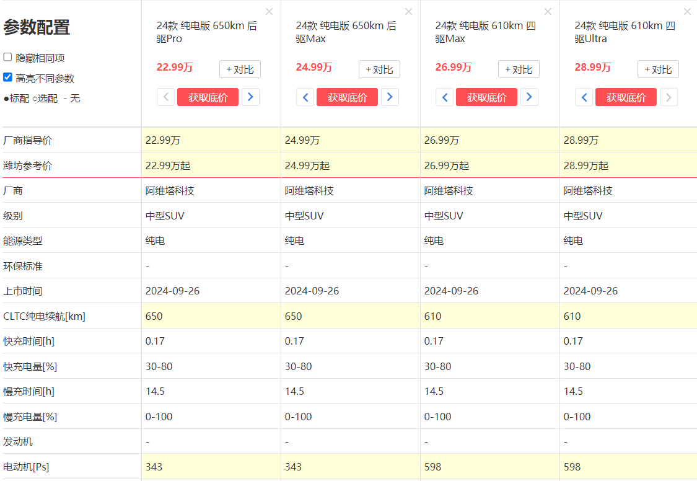
Task: Remove the 650km 后驱Pro column with X
Action: click(269, 12)
